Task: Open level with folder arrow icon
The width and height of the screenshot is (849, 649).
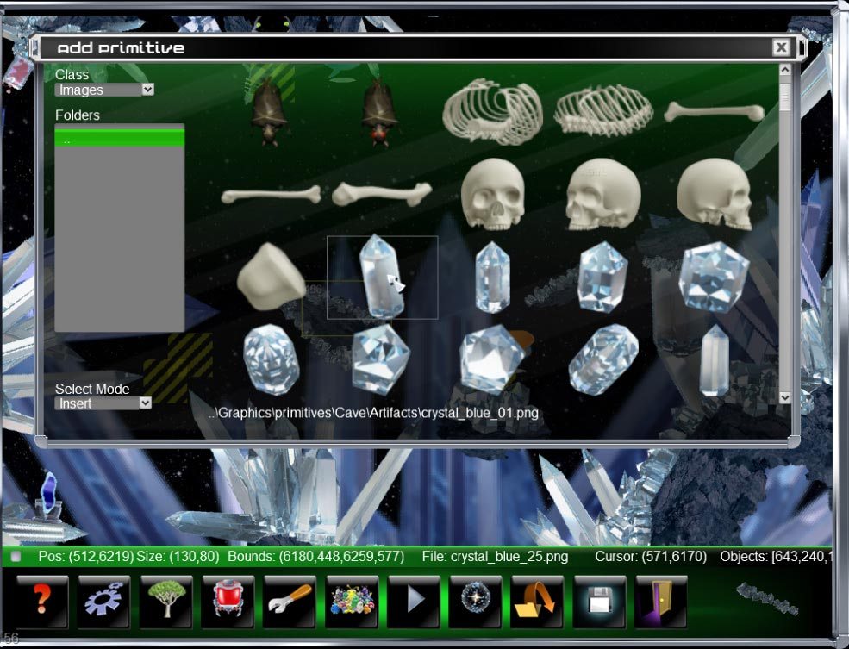Action: [x=537, y=602]
